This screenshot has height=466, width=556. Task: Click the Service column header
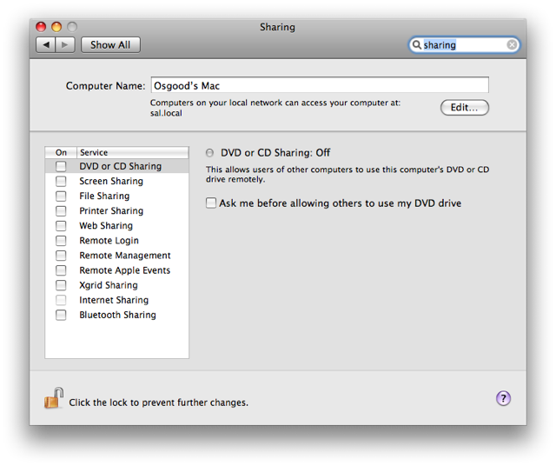133,153
